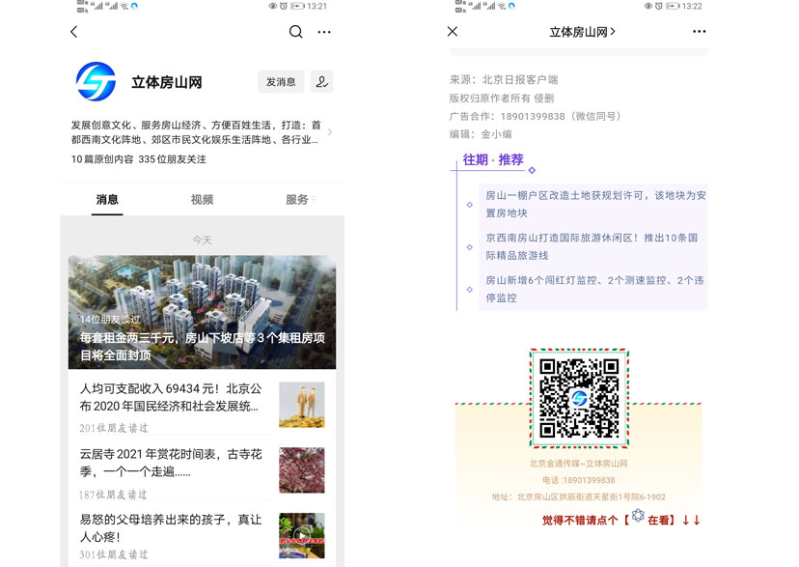Click the 地址 line under the QR code

[578, 496]
